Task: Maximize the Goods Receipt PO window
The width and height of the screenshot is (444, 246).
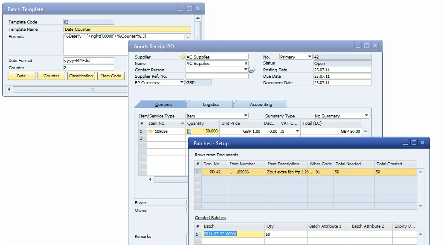Action: tap(366, 45)
